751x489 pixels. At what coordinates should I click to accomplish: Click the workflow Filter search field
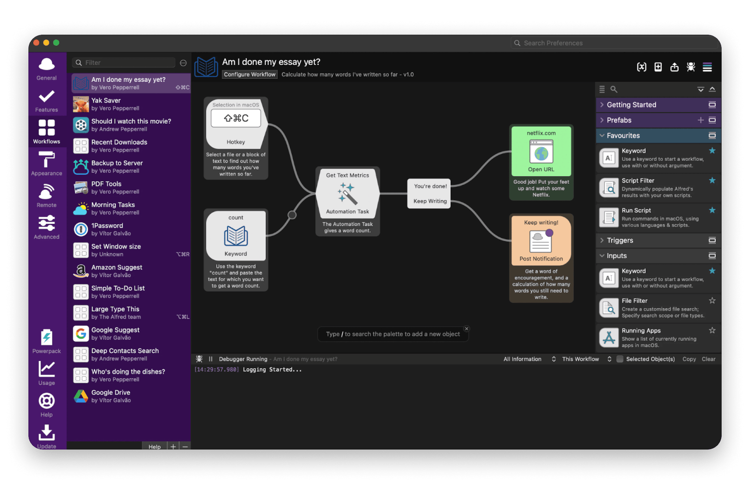pos(128,63)
